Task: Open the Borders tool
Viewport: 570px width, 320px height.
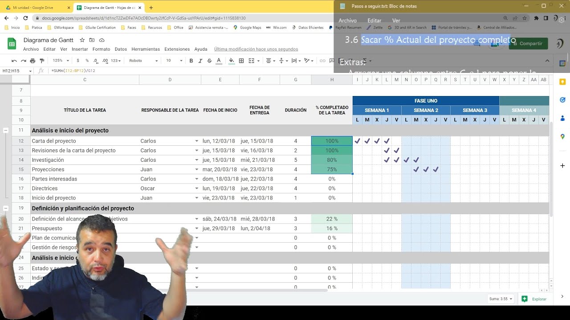Action: pos(241,61)
